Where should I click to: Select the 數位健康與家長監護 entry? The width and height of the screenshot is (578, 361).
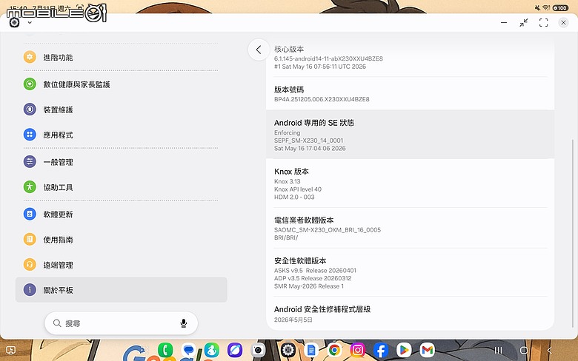coord(122,84)
